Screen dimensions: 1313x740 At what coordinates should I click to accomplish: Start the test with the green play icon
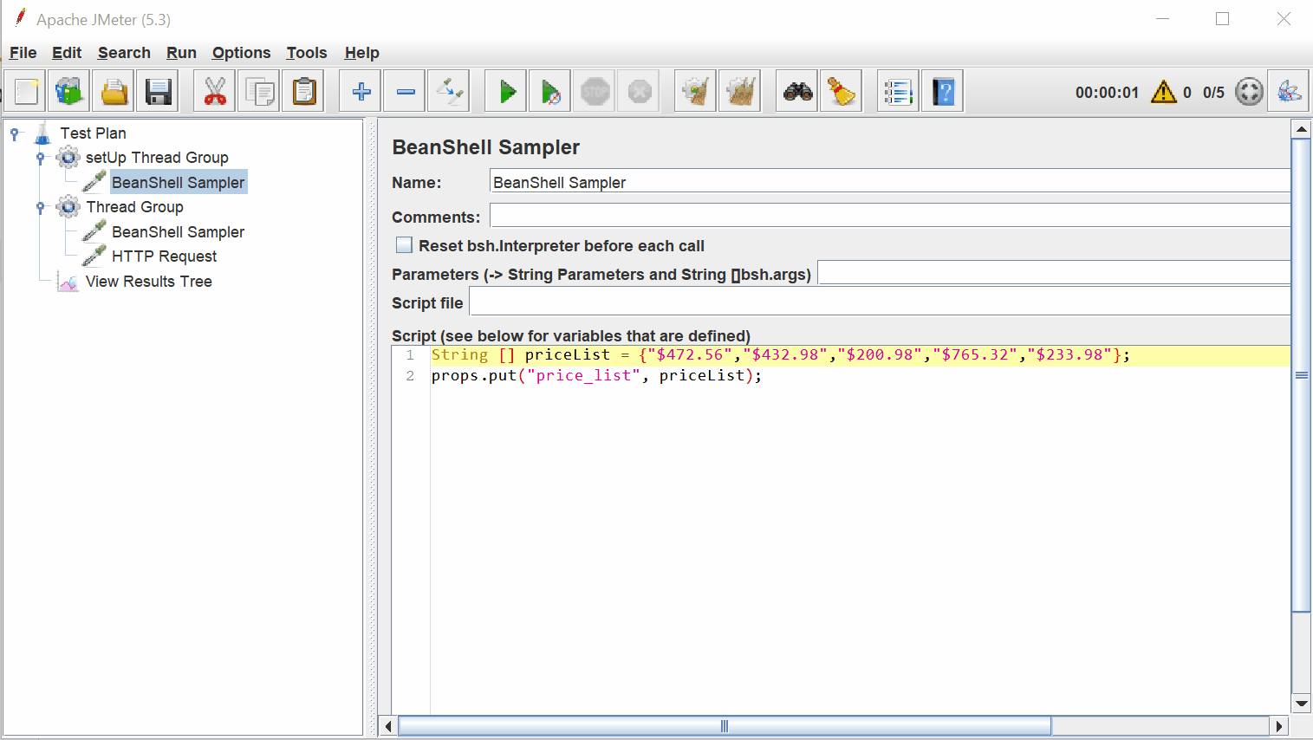tap(507, 90)
